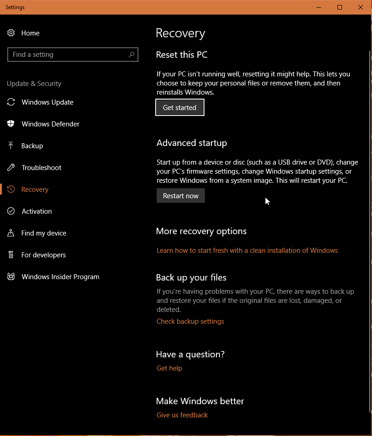Viewport: 372px width, 436px height.
Task: Select Recovery in the sidebar
Action: tap(35, 190)
